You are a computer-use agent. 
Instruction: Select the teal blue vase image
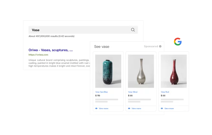click(108, 71)
